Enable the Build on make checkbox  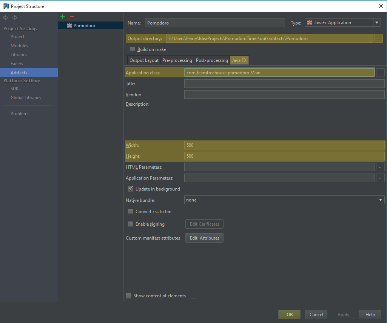click(132, 49)
